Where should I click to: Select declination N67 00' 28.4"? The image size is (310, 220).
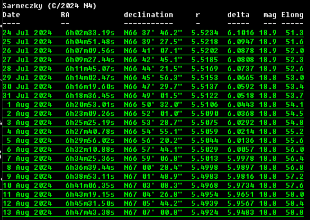pos(153,167)
